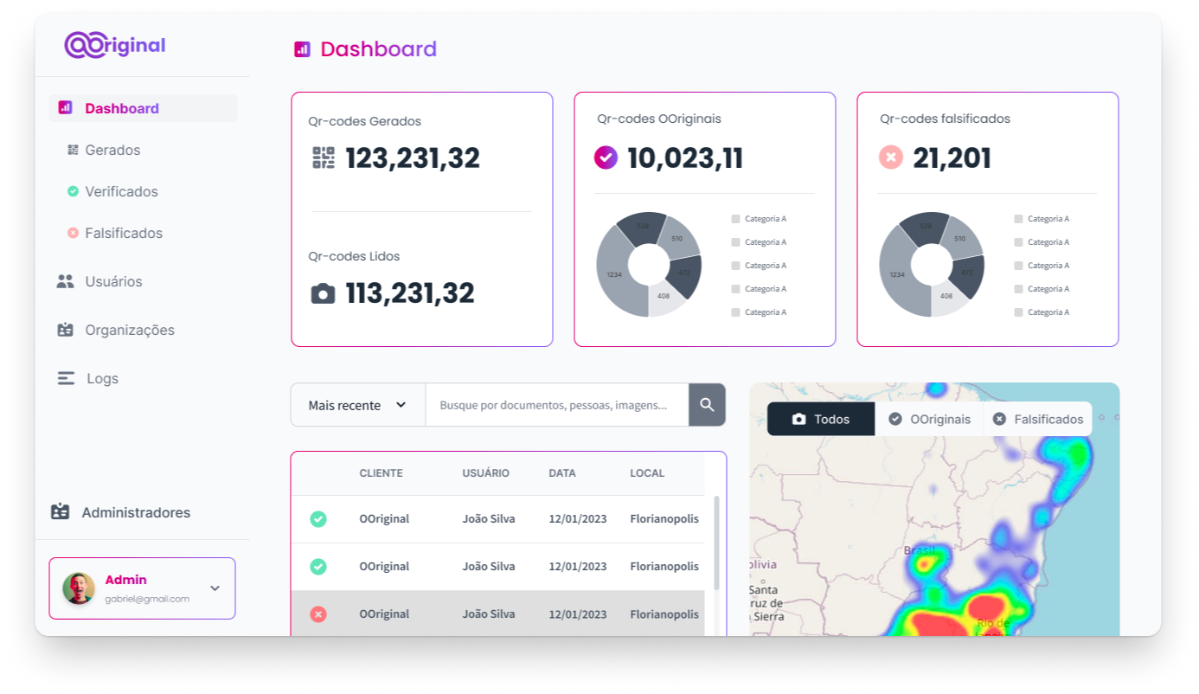
Task: Expand the Admin account menu chevron
Action: [x=215, y=588]
